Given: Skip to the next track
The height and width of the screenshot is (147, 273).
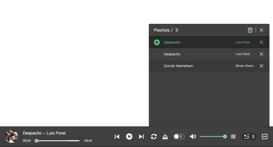Looking at the screenshot, I should coord(141,136).
